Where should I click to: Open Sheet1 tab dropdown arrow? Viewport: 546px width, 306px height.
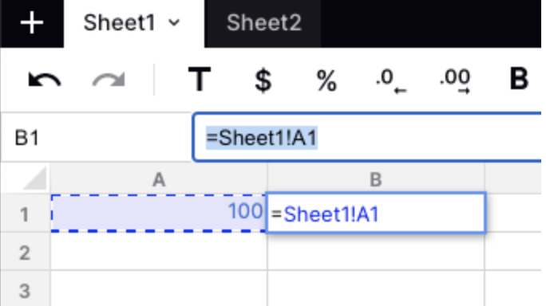(174, 23)
